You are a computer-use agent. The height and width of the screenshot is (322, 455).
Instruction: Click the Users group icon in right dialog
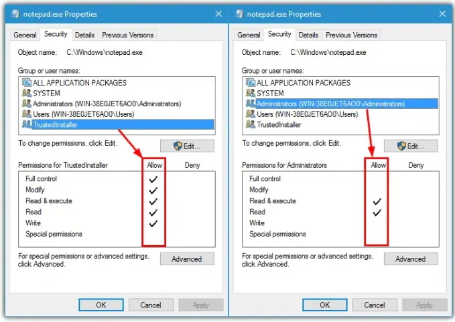pyautogui.click(x=251, y=114)
